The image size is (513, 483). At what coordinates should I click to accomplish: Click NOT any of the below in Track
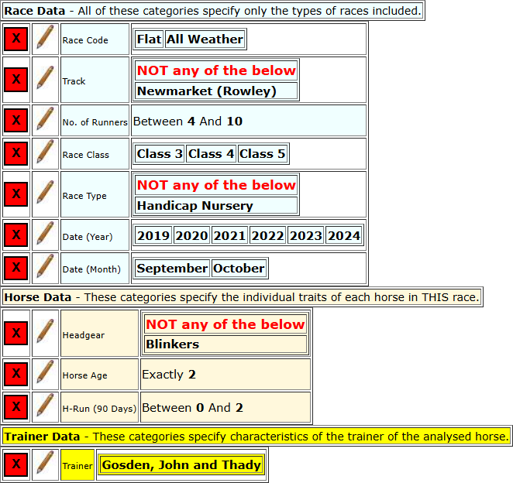pyautogui.click(x=216, y=70)
